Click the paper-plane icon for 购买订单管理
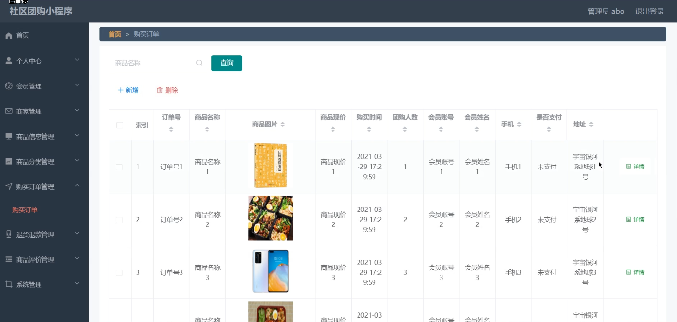 pyautogui.click(x=9, y=186)
